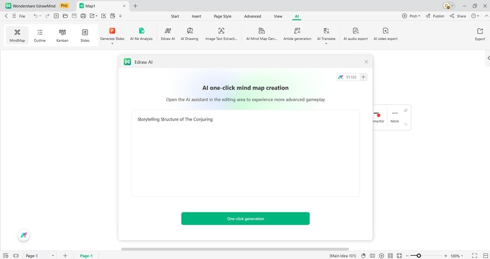The image size is (490, 259).
Task: Click the floating Edraw AI assistant button
Action: pyautogui.click(x=24, y=235)
